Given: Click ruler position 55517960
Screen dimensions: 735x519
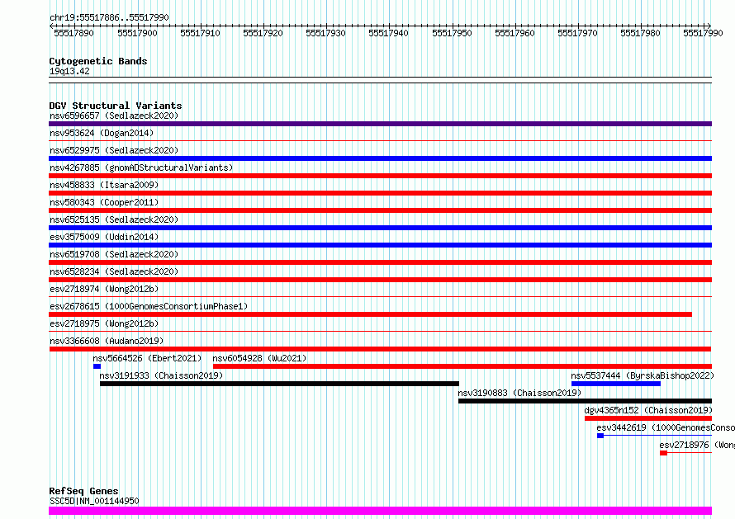Looking at the screenshot, I should pos(514,33).
